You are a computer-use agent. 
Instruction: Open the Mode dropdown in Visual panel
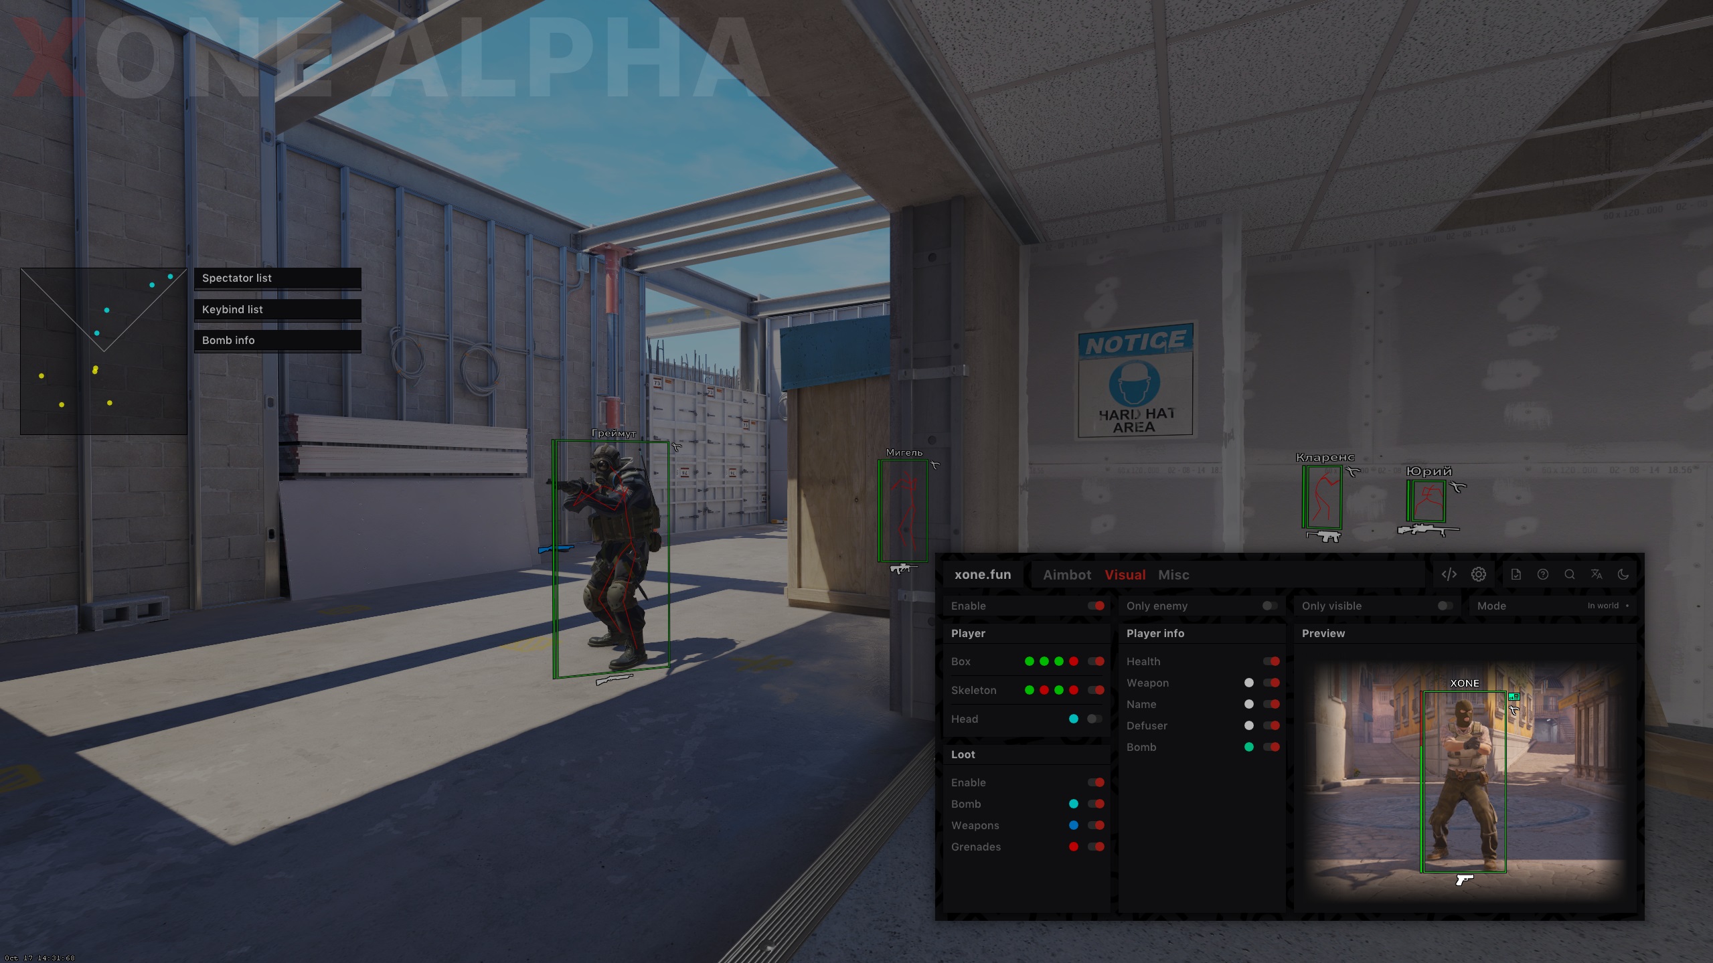[1603, 606]
